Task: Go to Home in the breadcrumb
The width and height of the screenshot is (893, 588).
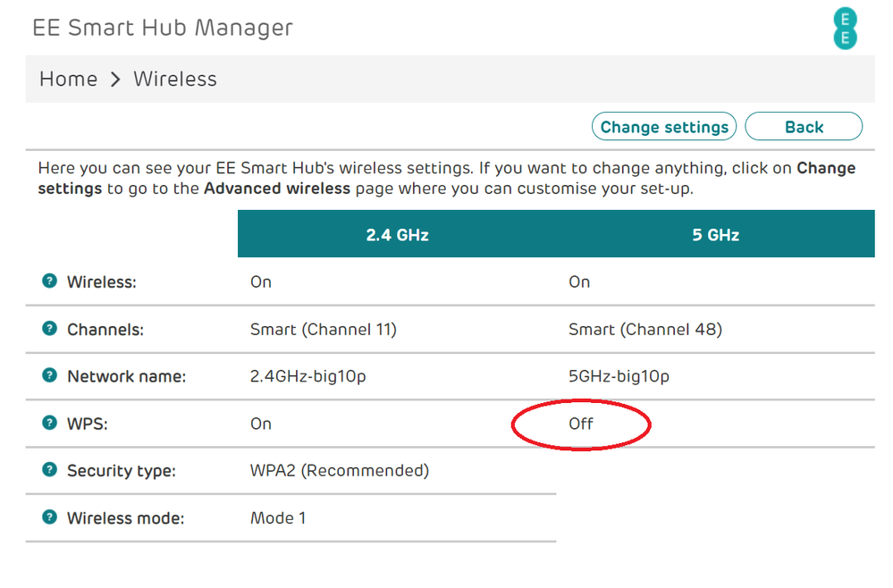Action: tap(68, 80)
